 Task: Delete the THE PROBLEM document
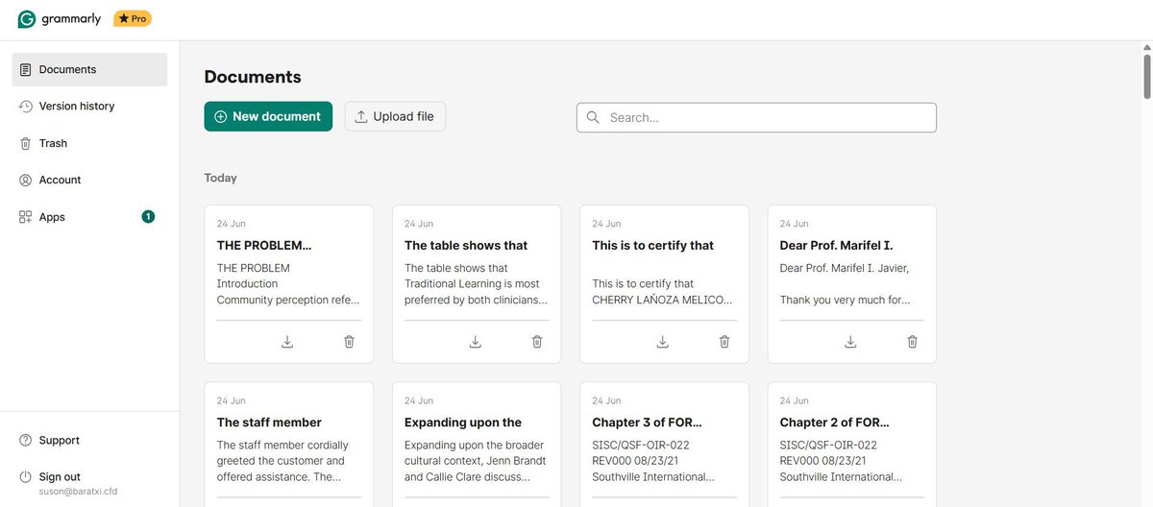pos(349,342)
